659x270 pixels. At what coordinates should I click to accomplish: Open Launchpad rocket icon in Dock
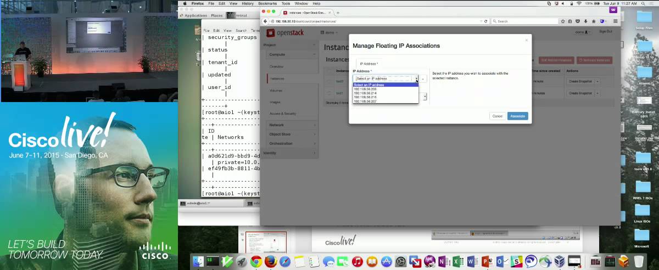242,261
